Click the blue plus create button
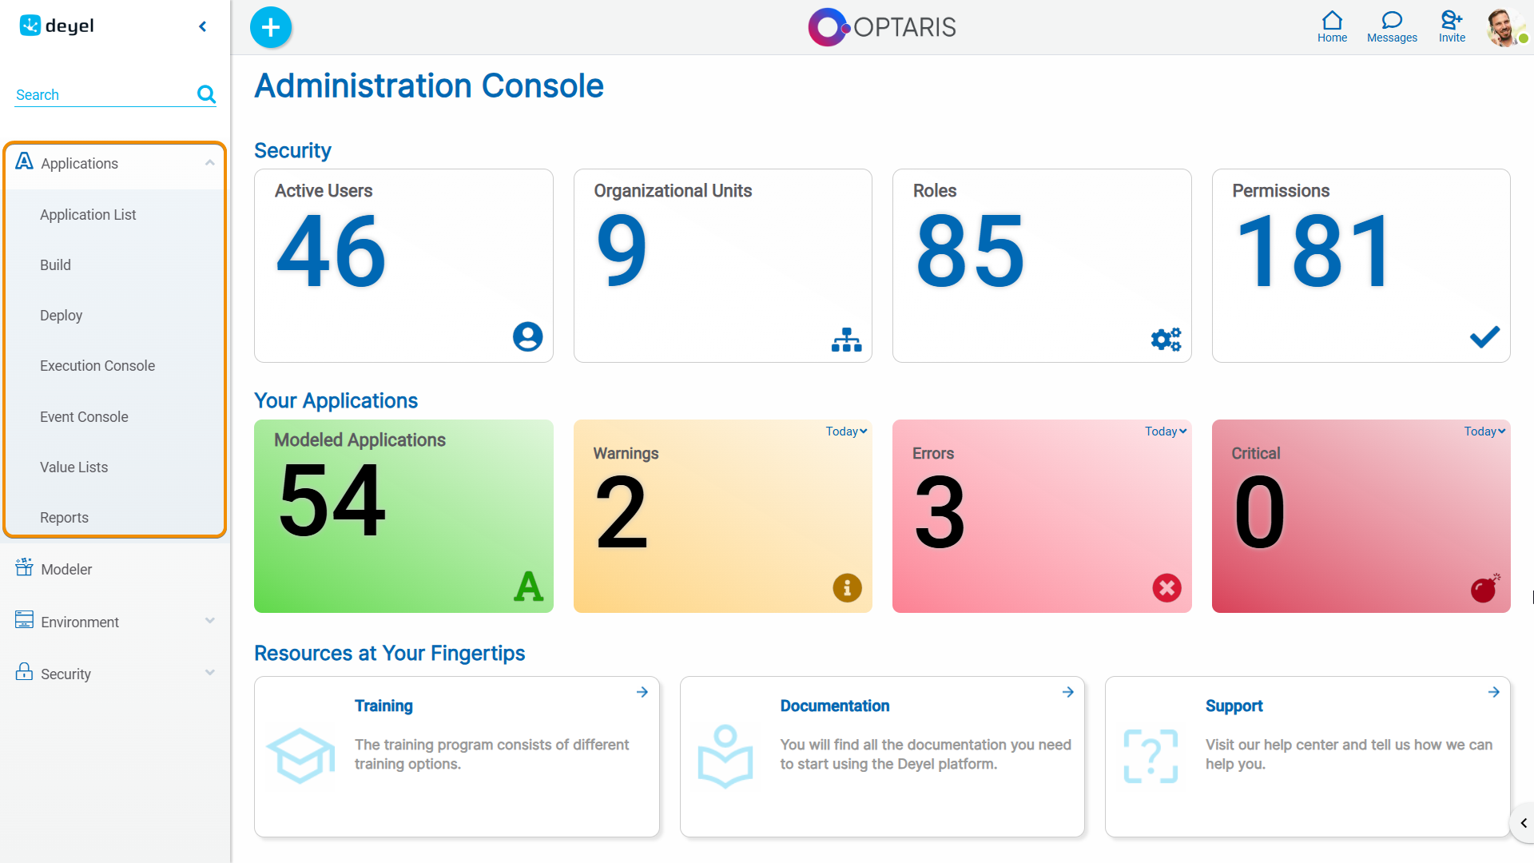Screen dimensions: 1534x863 pos(271,27)
